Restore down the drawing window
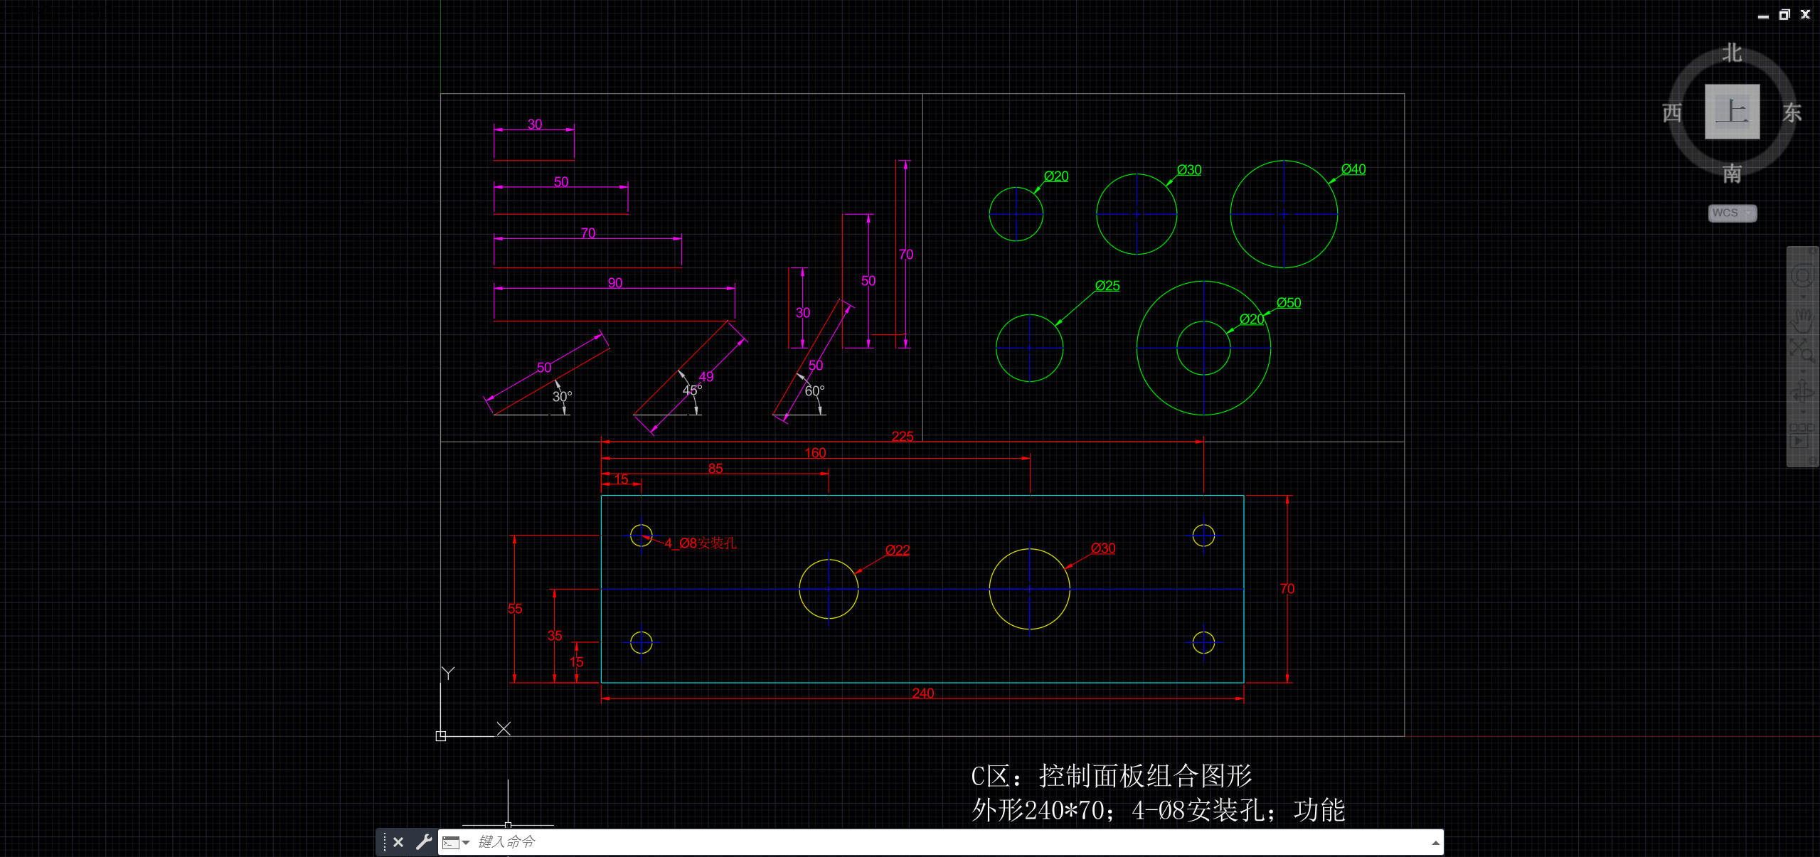The width and height of the screenshot is (1820, 857). 1784,14
